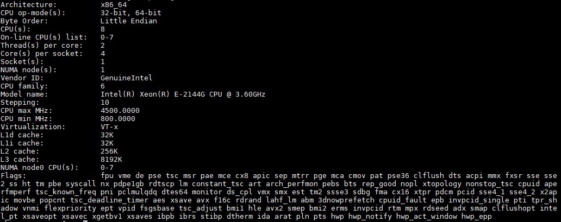This screenshot has height=222, width=561.
Task: Click the Virtualization VT-x value
Action: 109,127
